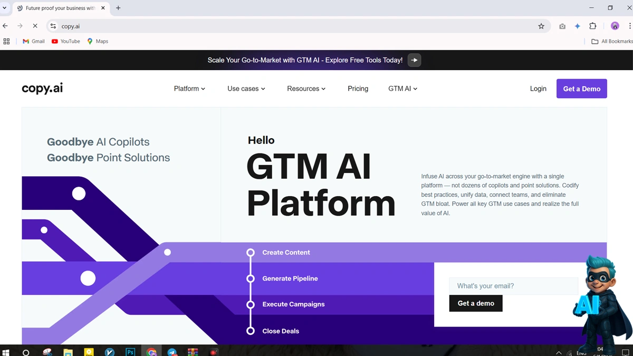The height and width of the screenshot is (356, 633).
Task: Expand the Platform dropdown menu
Action: point(189,89)
